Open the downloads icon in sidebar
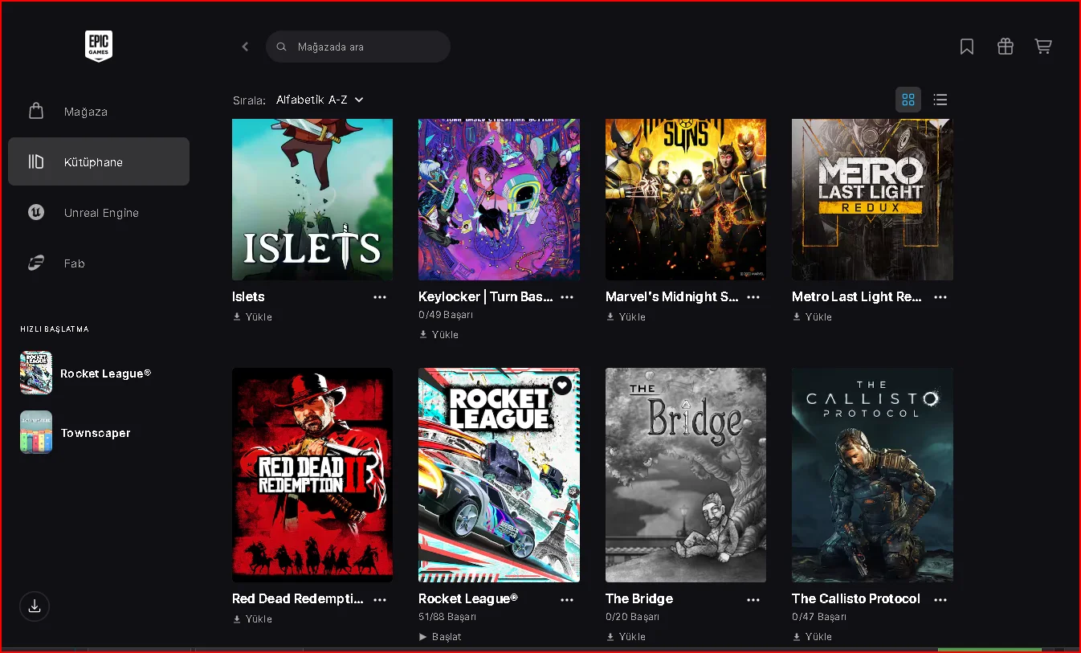Image resolution: width=1081 pixels, height=653 pixels. tap(35, 606)
